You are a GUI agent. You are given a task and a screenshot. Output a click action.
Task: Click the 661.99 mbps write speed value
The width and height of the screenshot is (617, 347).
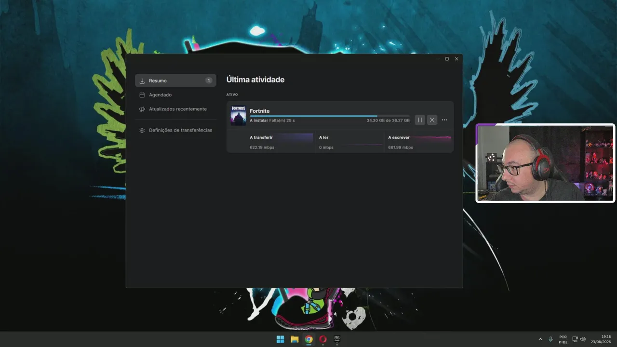click(x=401, y=147)
